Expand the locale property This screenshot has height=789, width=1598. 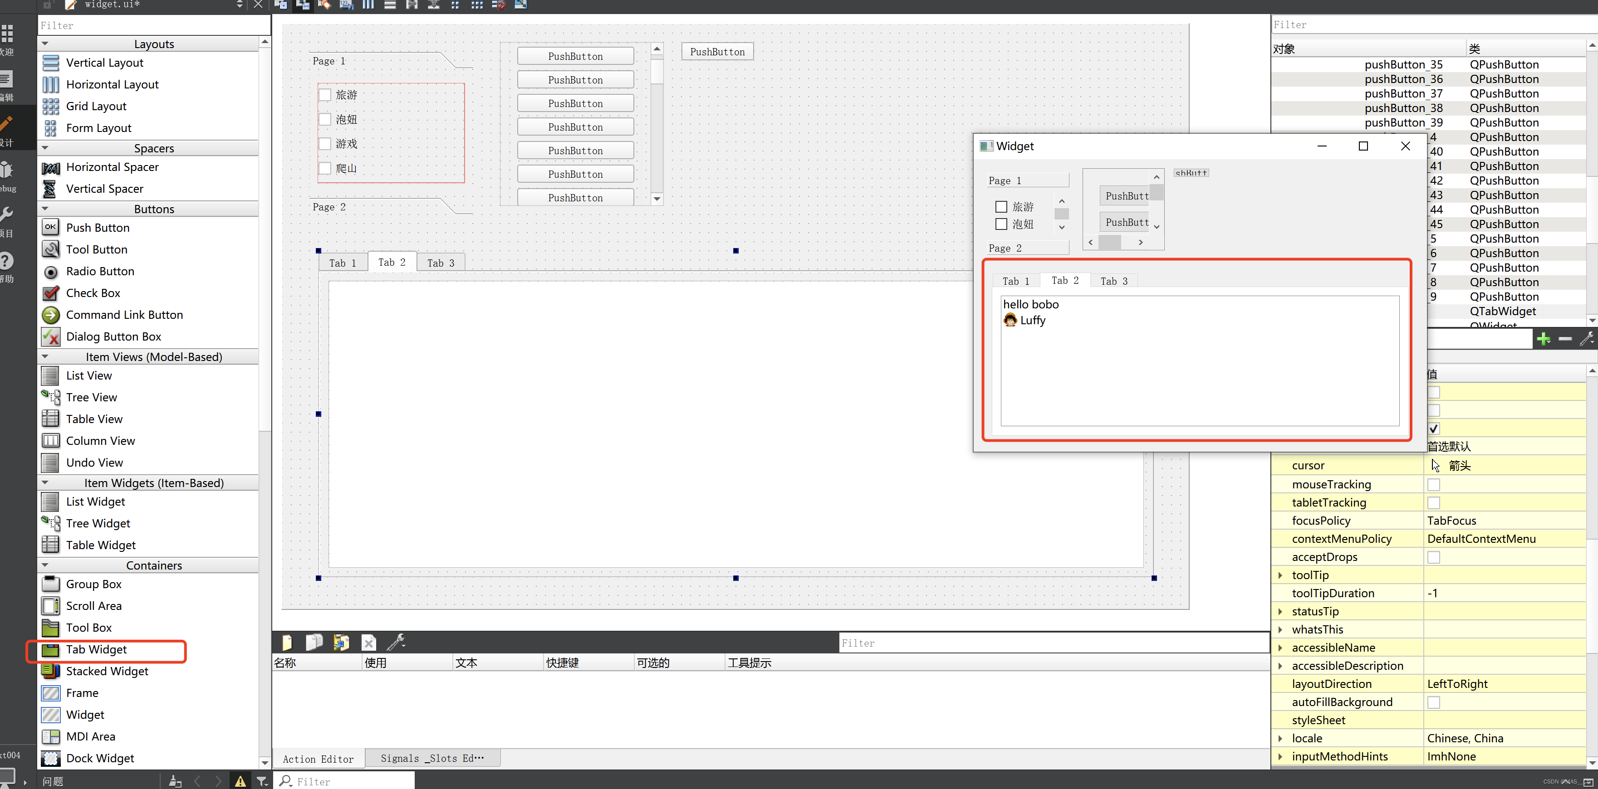pos(1280,738)
